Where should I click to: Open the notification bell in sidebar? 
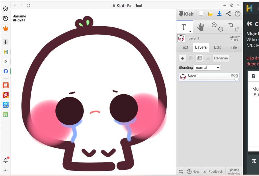coord(6,160)
